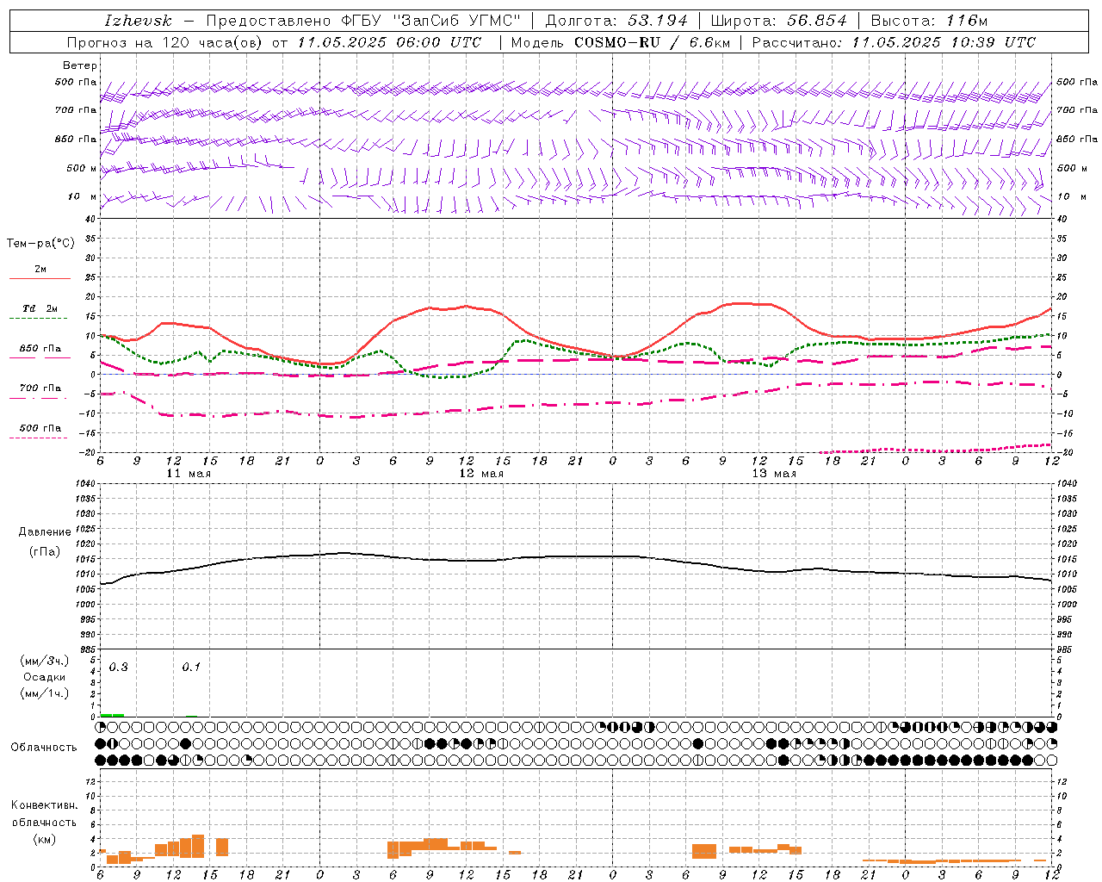The image size is (1102, 882).
Task: Click the Конвективн. label
Action: pyautogui.click(x=45, y=805)
